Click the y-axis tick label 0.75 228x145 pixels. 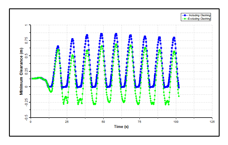[26, 40]
